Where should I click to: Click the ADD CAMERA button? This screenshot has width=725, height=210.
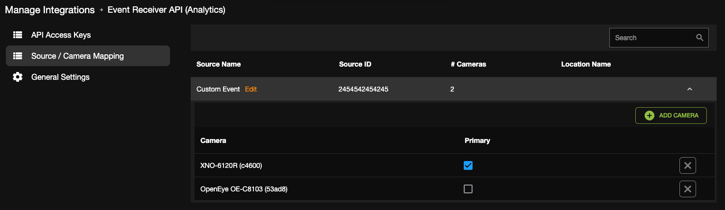tap(671, 116)
